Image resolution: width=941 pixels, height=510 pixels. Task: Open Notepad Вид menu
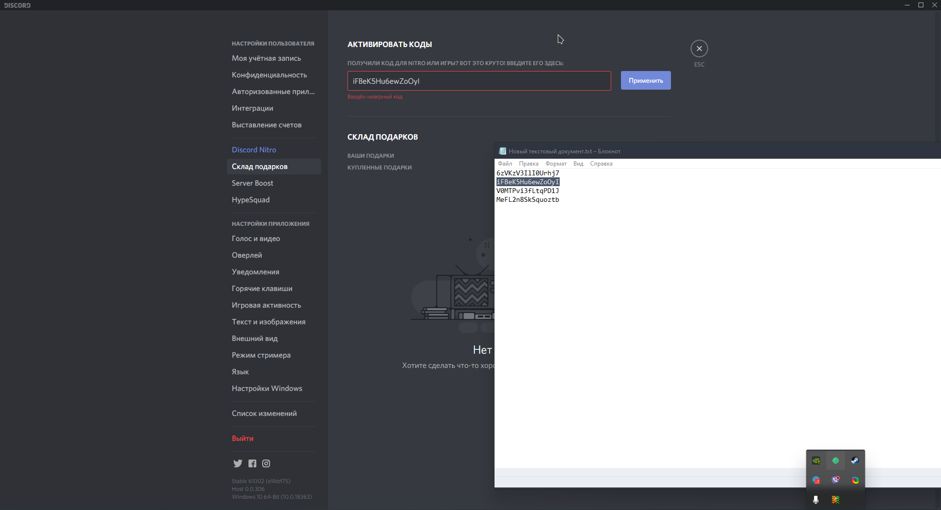pos(578,164)
